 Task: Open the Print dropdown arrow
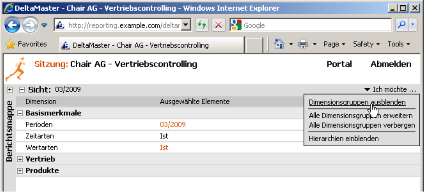click(315, 45)
